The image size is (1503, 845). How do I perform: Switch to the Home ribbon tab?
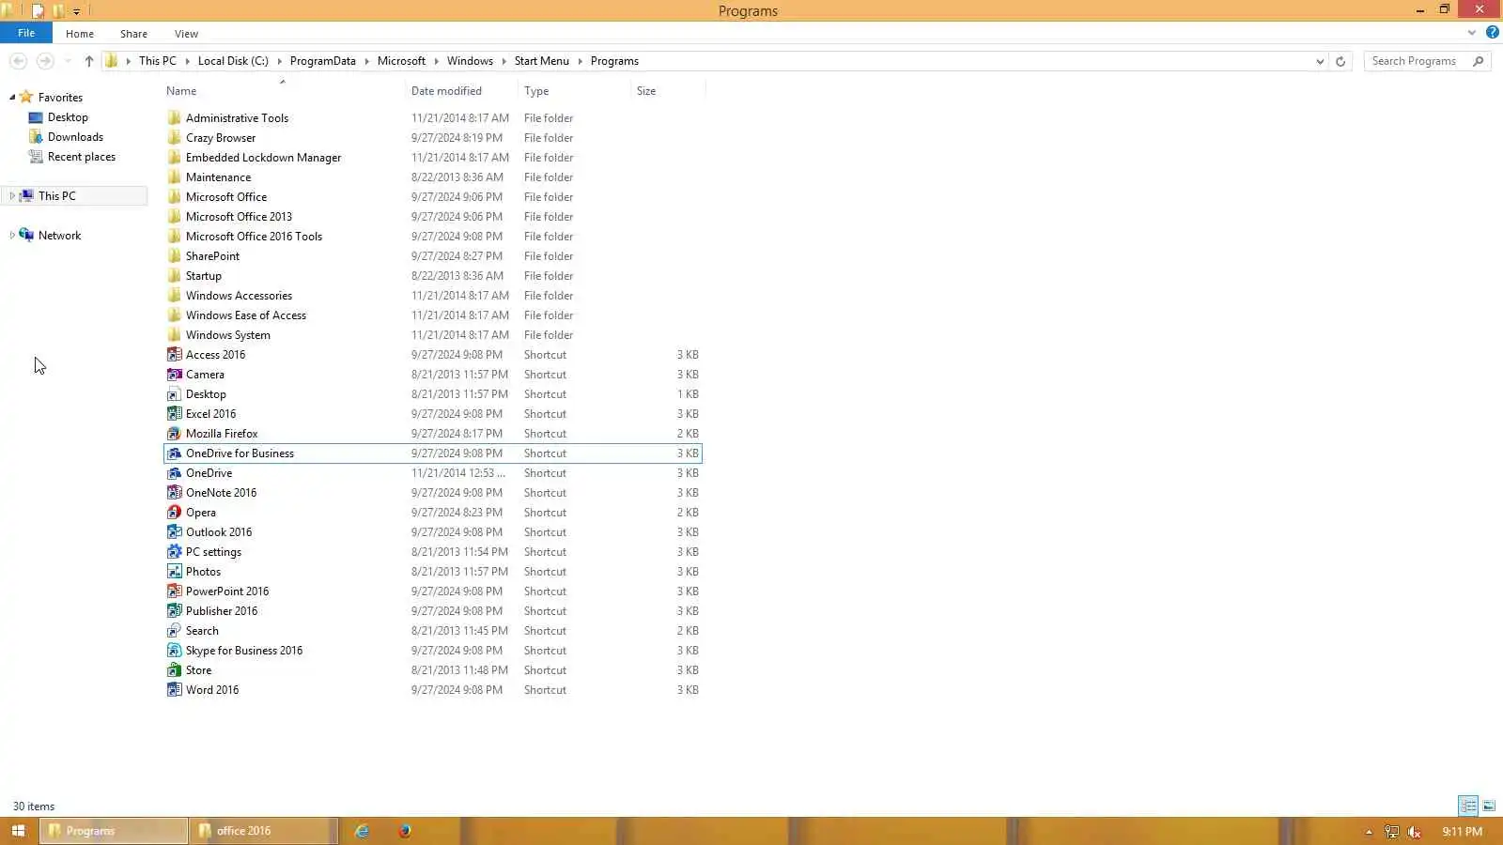point(80,34)
